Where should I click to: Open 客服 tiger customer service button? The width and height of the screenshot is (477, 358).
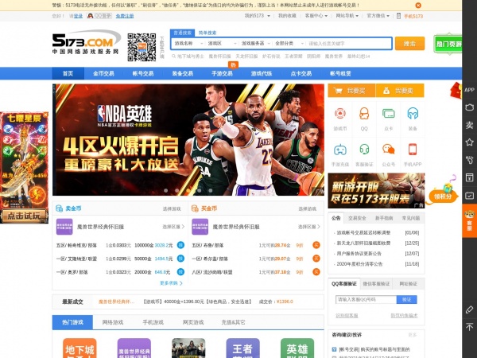469,220
